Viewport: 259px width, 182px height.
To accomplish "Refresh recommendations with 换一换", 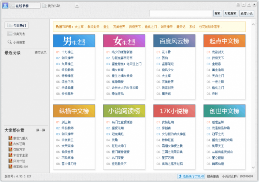I will pos(41,130).
